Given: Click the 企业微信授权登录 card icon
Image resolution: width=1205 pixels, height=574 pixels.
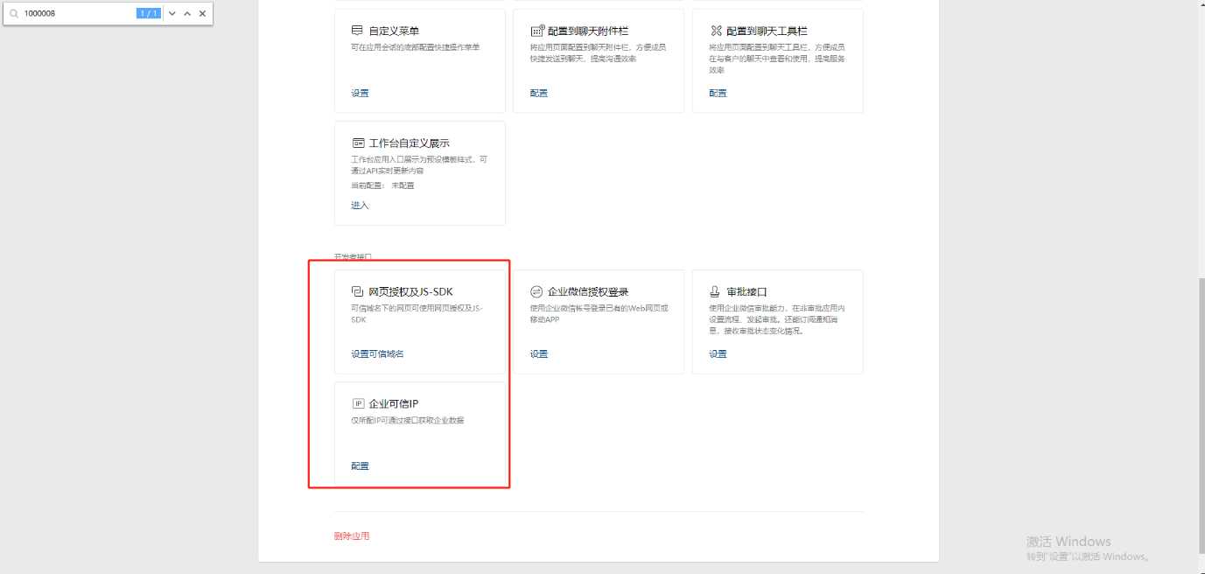Looking at the screenshot, I should (536, 291).
